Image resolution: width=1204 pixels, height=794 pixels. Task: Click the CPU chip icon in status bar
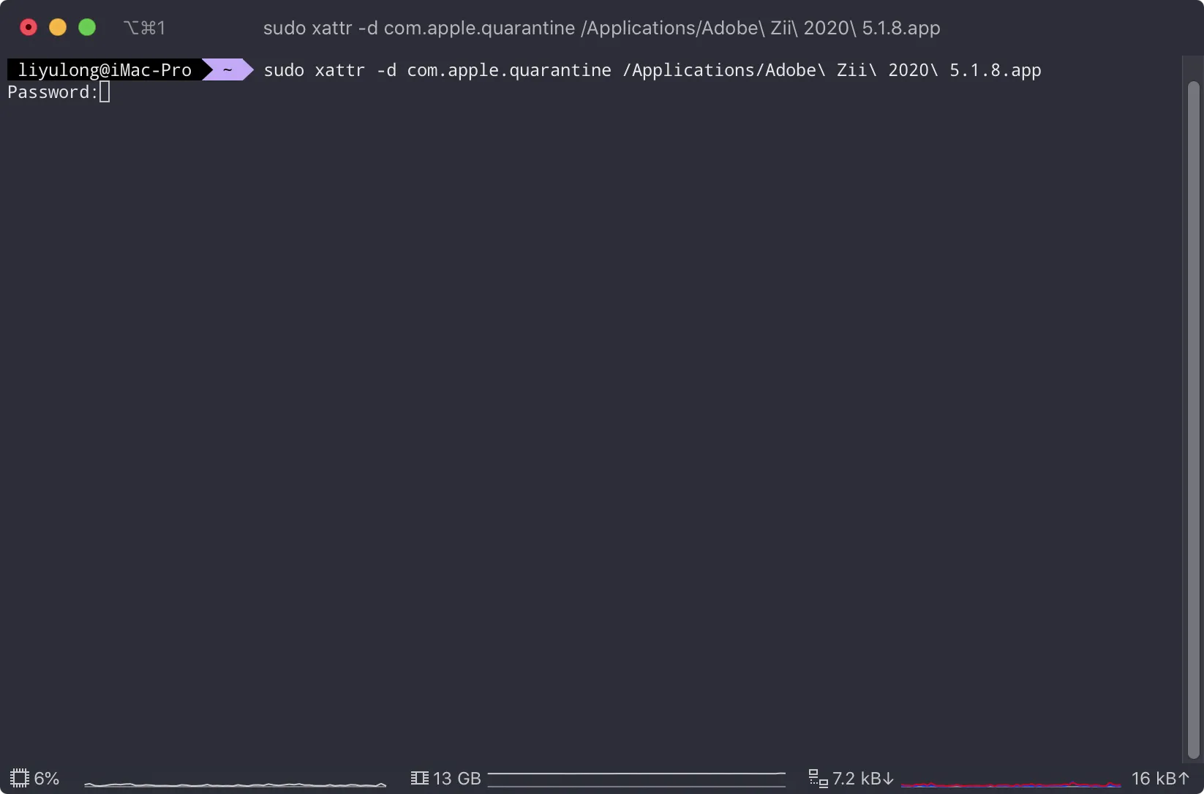coord(20,778)
